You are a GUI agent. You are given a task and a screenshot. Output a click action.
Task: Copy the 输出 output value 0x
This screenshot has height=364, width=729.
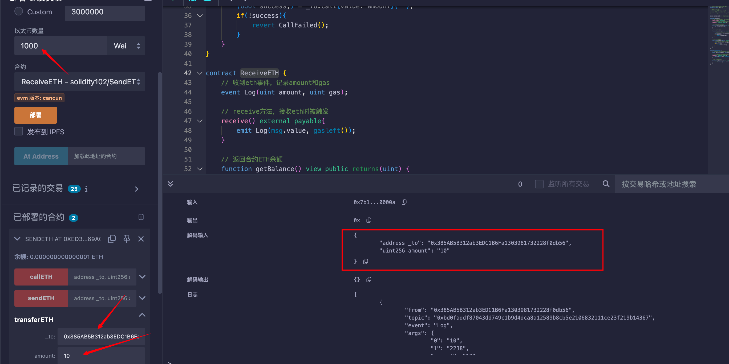coord(369,220)
